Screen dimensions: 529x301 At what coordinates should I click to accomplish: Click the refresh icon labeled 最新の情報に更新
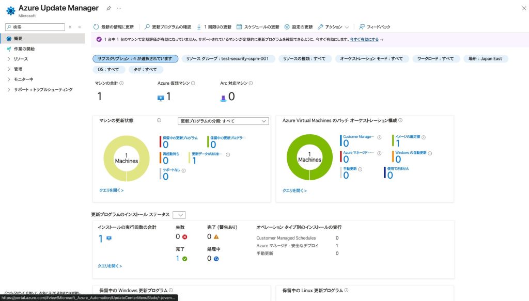coord(97,27)
